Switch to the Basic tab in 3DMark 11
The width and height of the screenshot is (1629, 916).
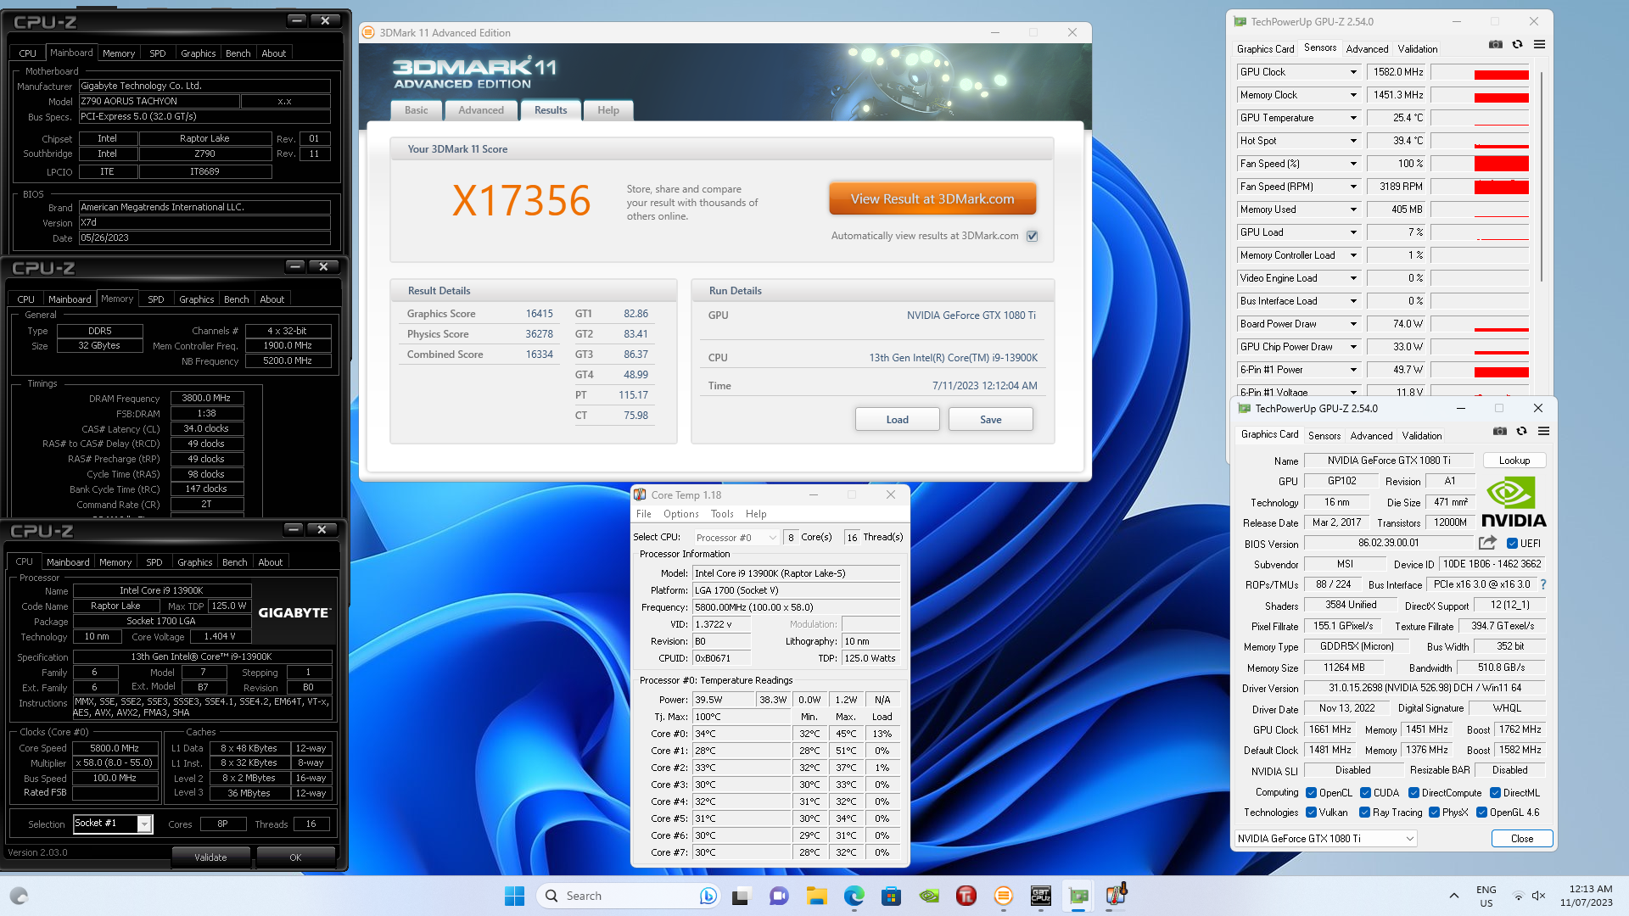[x=417, y=110]
